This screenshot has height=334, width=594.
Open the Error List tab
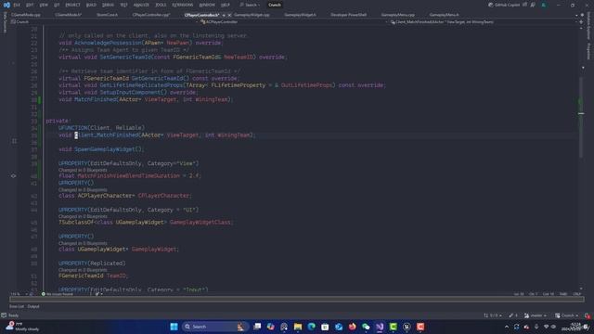coord(17,306)
